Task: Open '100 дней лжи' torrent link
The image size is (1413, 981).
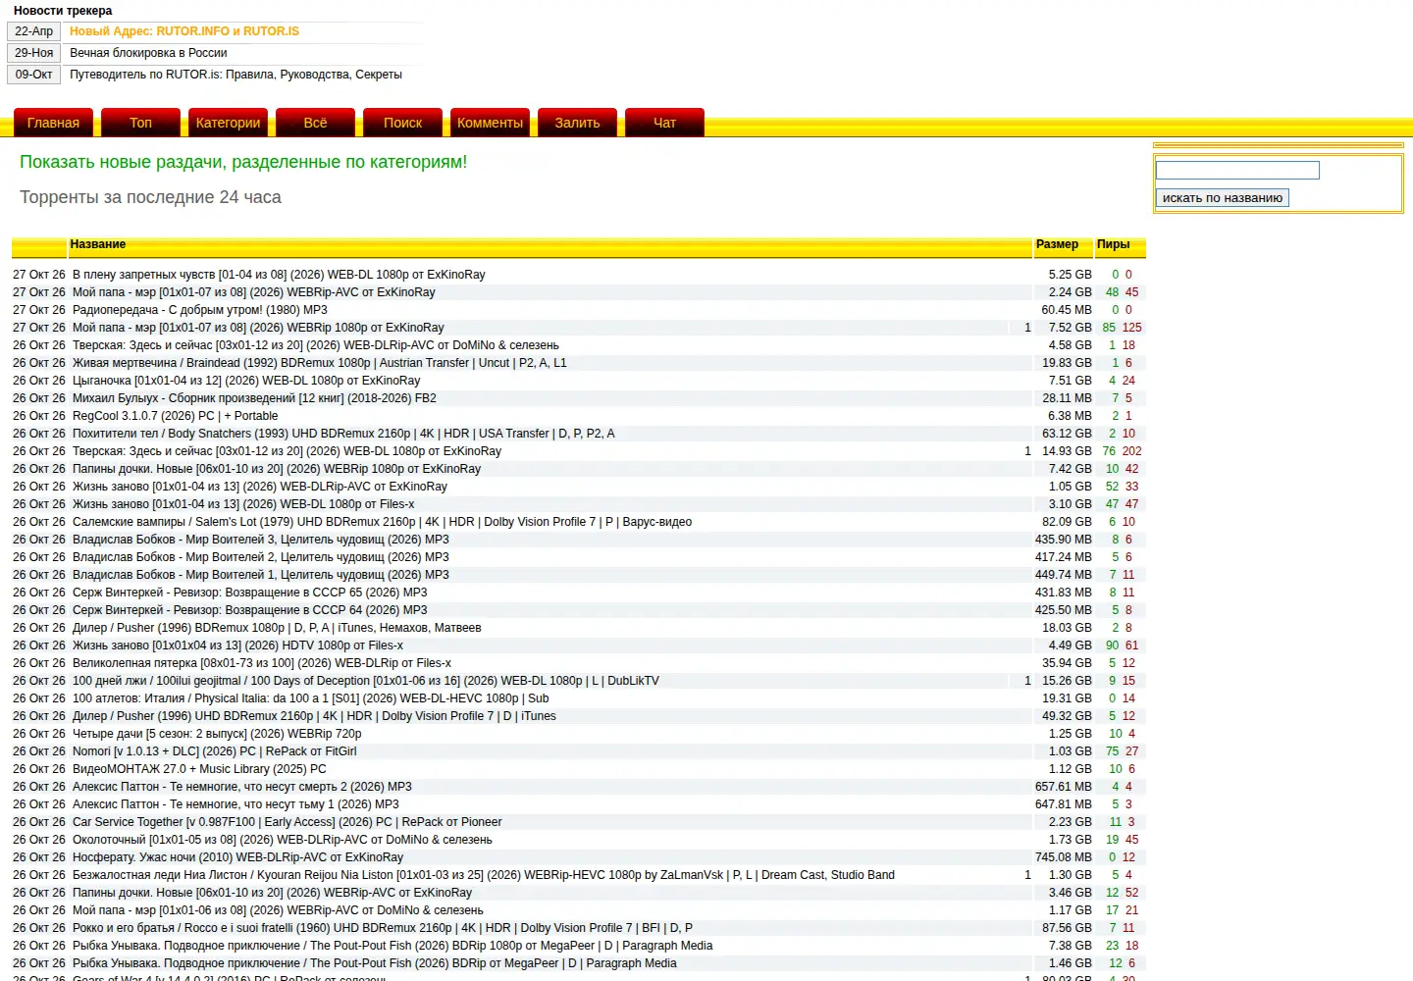Action: tap(366, 681)
